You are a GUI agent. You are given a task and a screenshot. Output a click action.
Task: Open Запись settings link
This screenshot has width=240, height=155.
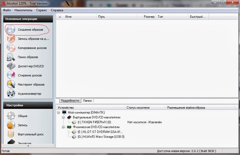tap(23, 125)
